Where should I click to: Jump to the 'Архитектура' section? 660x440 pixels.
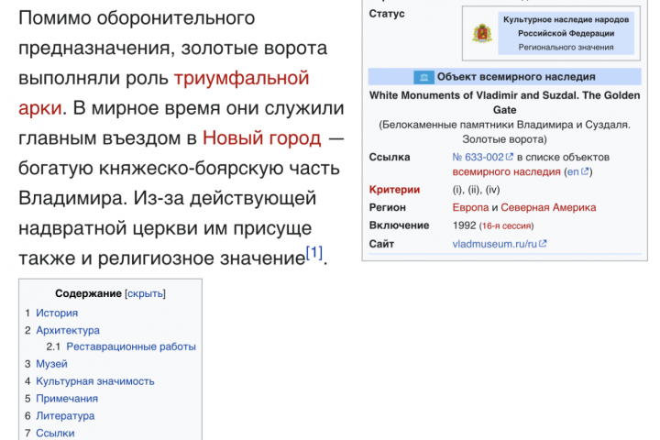click(x=68, y=330)
